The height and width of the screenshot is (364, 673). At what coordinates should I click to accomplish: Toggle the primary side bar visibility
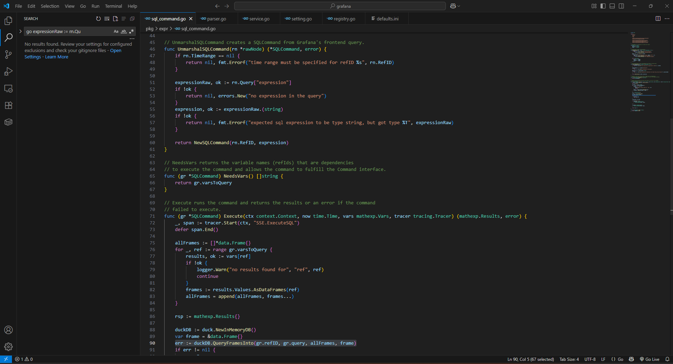(x=603, y=6)
